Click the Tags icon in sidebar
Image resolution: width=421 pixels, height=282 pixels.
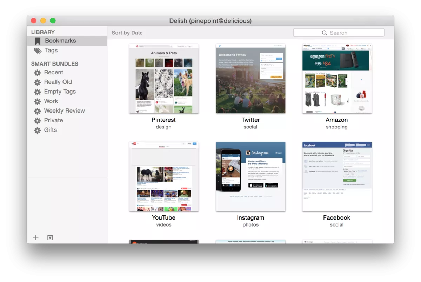click(x=38, y=51)
